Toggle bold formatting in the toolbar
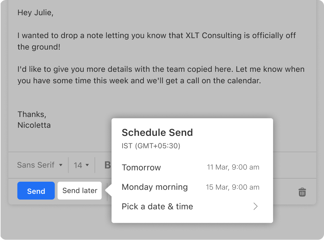 point(107,165)
